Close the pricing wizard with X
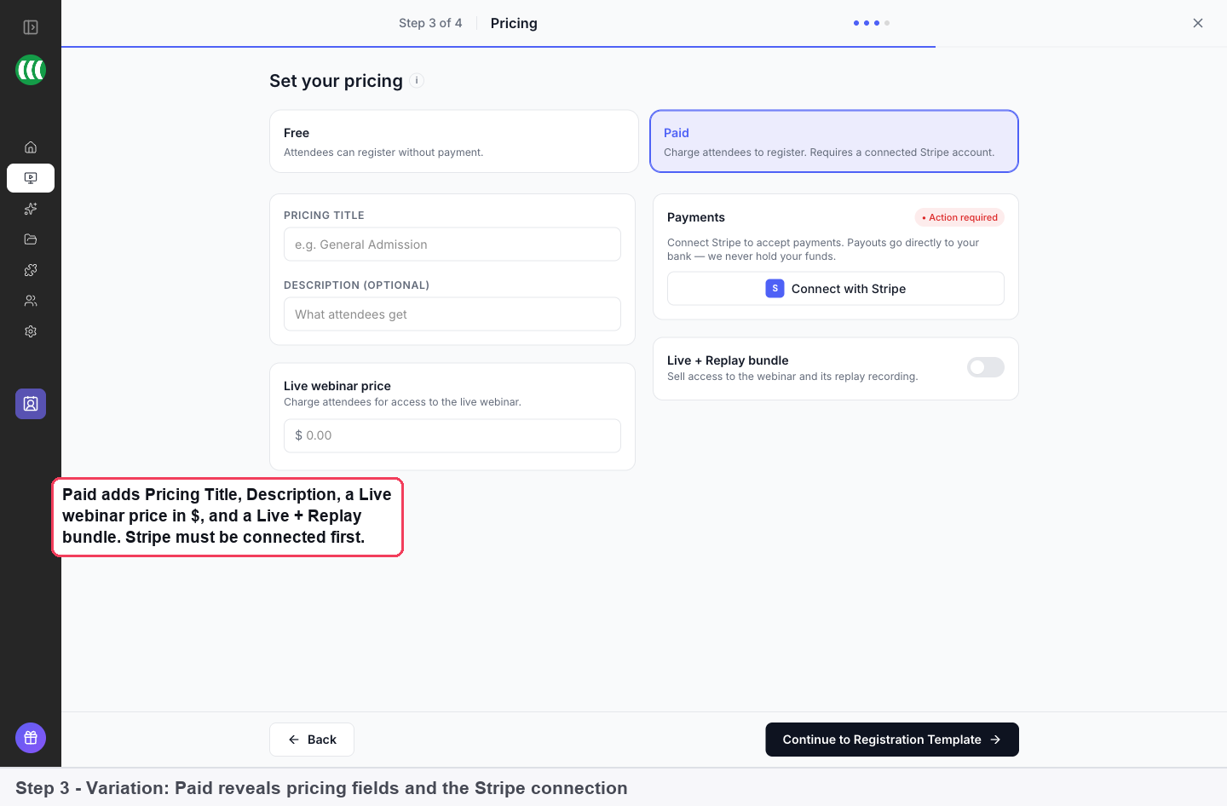 point(1198,23)
